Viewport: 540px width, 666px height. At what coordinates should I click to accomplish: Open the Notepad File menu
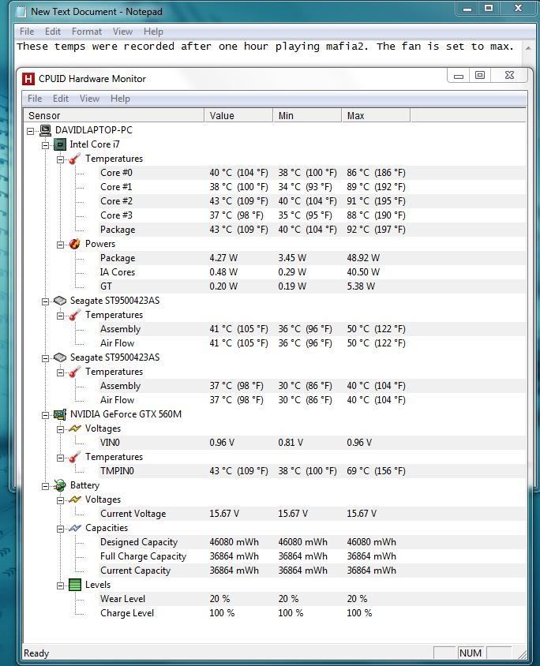tap(27, 32)
